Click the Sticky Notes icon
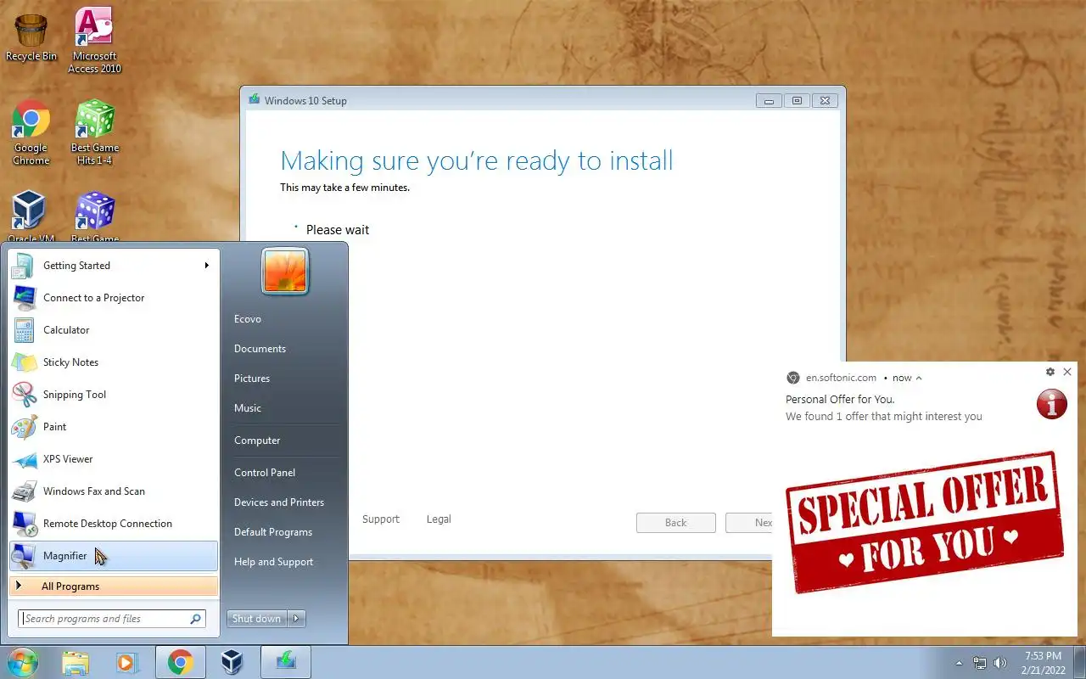The height and width of the screenshot is (679, 1086). coord(23,362)
